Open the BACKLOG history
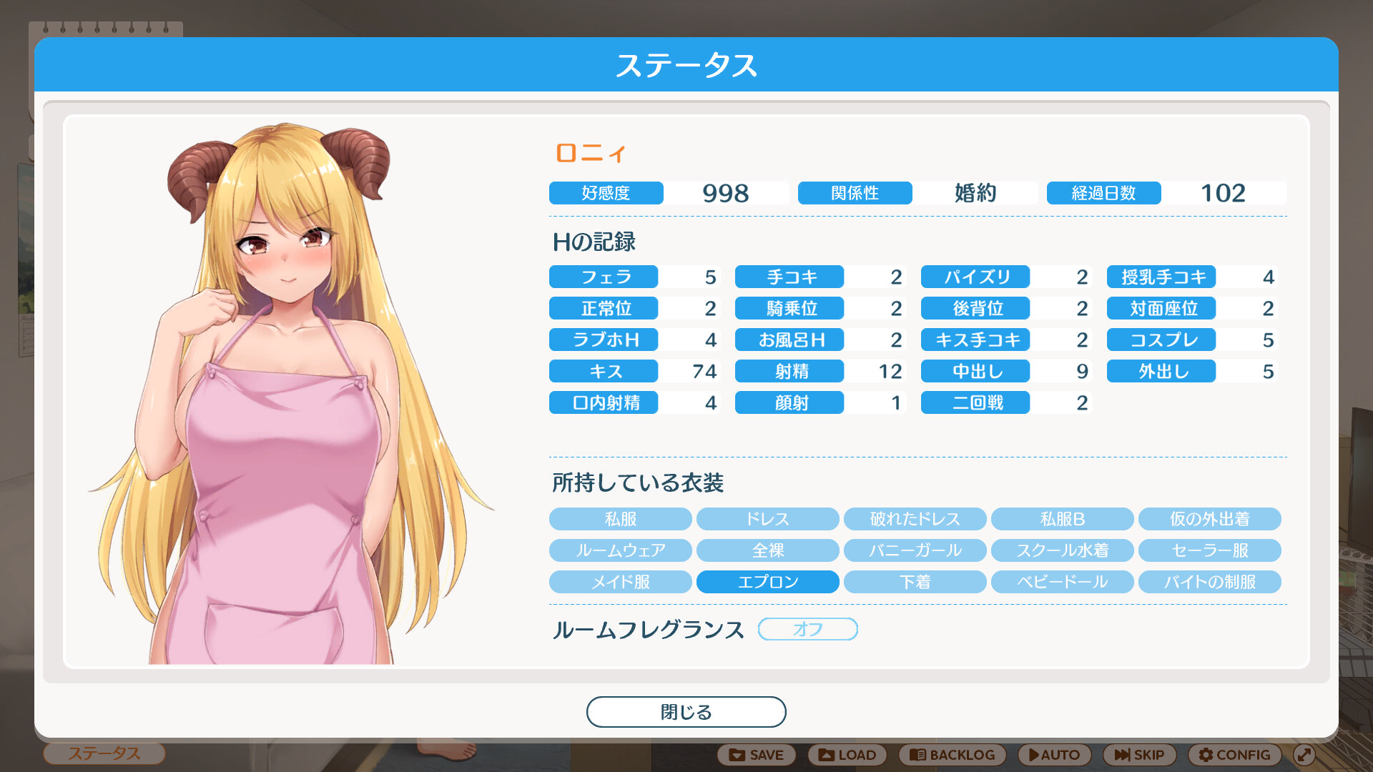 [x=952, y=754]
